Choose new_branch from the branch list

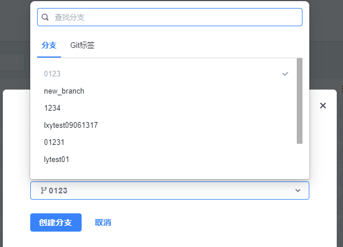tap(64, 91)
